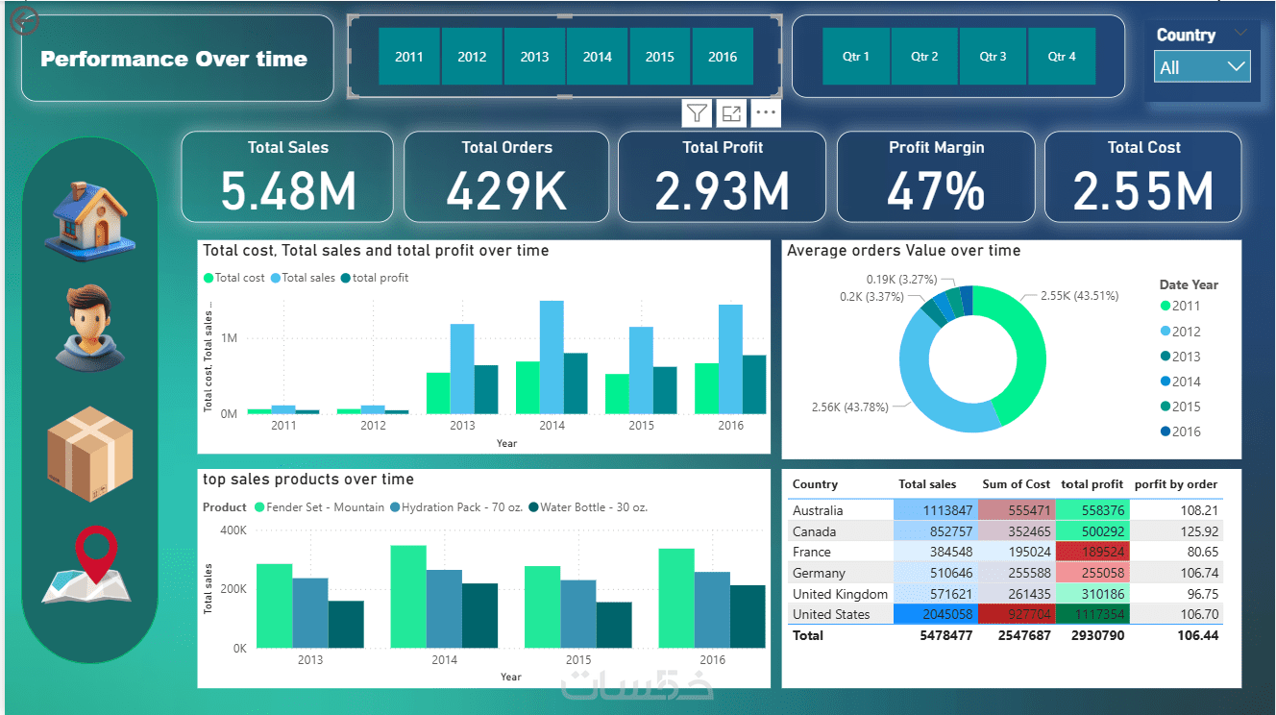1276x715 pixels.
Task: Select the 2011 year slicer button
Action: click(409, 57)
